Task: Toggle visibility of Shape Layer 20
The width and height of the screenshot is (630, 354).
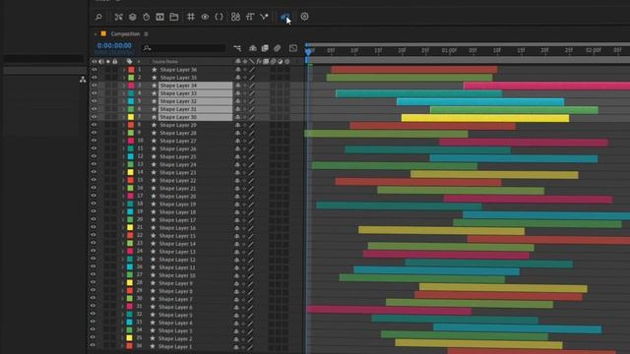Action: coord(94,196)
